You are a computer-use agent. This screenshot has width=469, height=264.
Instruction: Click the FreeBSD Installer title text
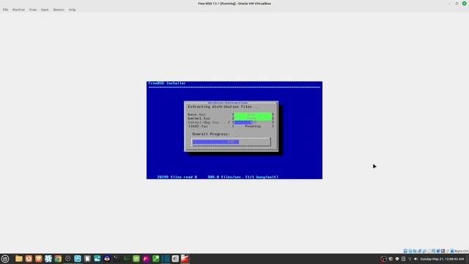click(x=167, y=83)
